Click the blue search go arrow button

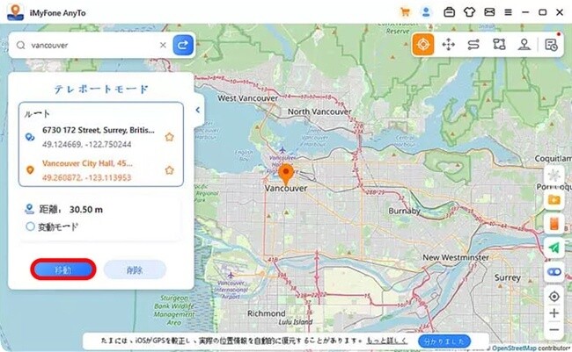tap(183, 45)
